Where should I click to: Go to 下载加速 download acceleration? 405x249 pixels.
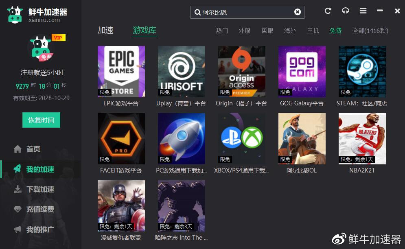click(40, 189)
